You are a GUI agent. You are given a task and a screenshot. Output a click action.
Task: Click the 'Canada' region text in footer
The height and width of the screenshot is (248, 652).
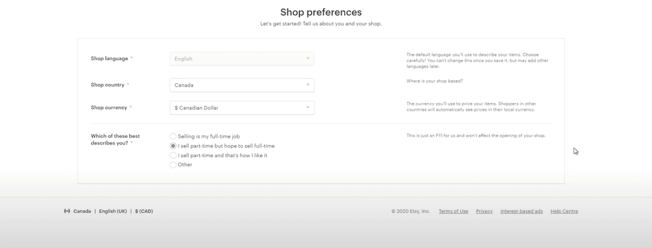[82, 211]
